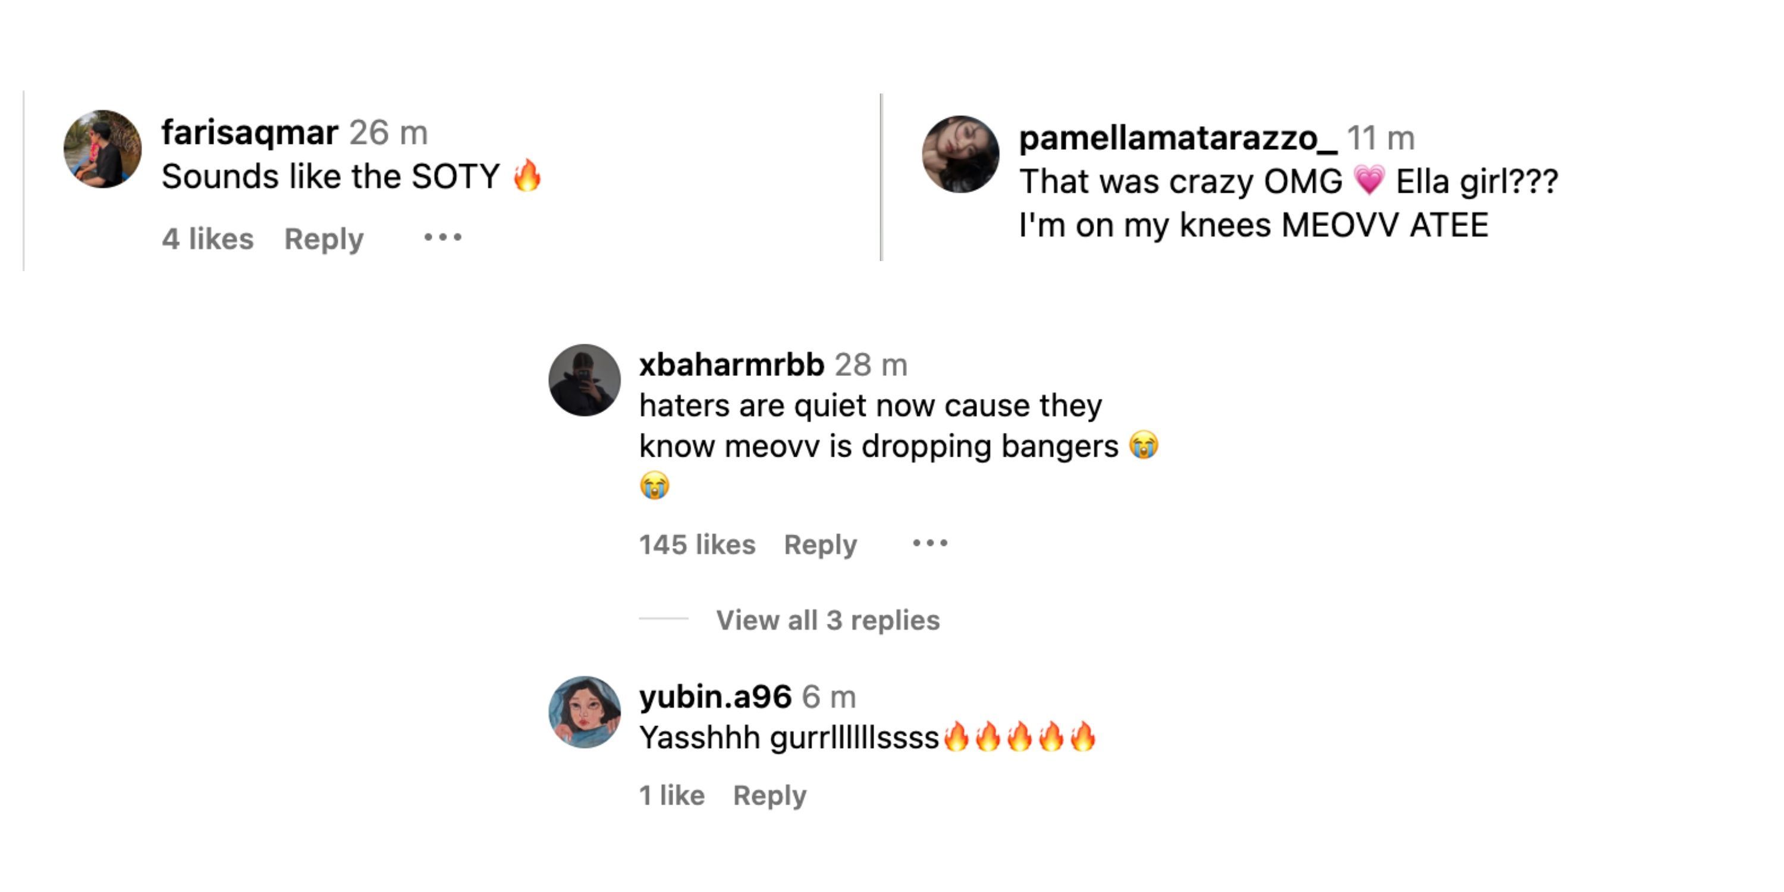1784x892 pixels.
Task: Click xbaharmrbb's profile photo
Action: pos(585,380)
